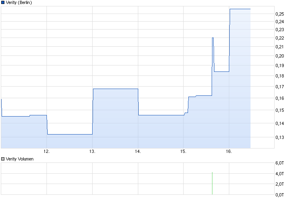Viewport: 291px width, 198px height.
Task: Click the '16.' date axis label
Action: click(x=229, y=151)
